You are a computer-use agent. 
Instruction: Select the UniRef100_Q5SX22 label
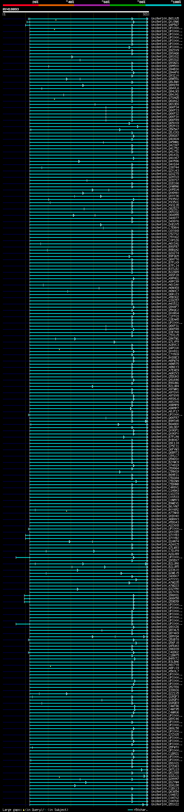(165, 804)
